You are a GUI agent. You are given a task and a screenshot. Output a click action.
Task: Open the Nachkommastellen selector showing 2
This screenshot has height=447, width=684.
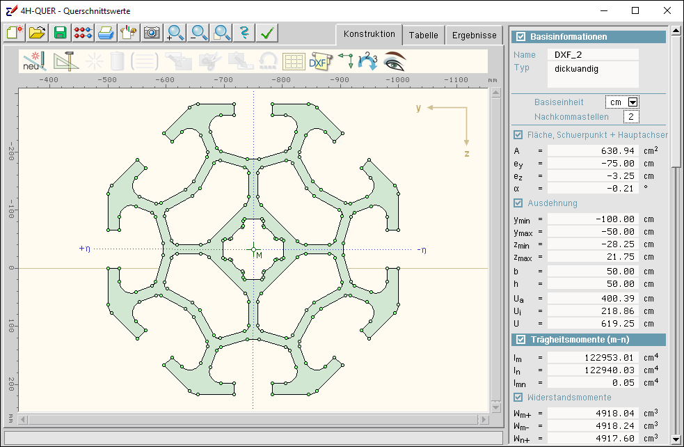(630, 117)
